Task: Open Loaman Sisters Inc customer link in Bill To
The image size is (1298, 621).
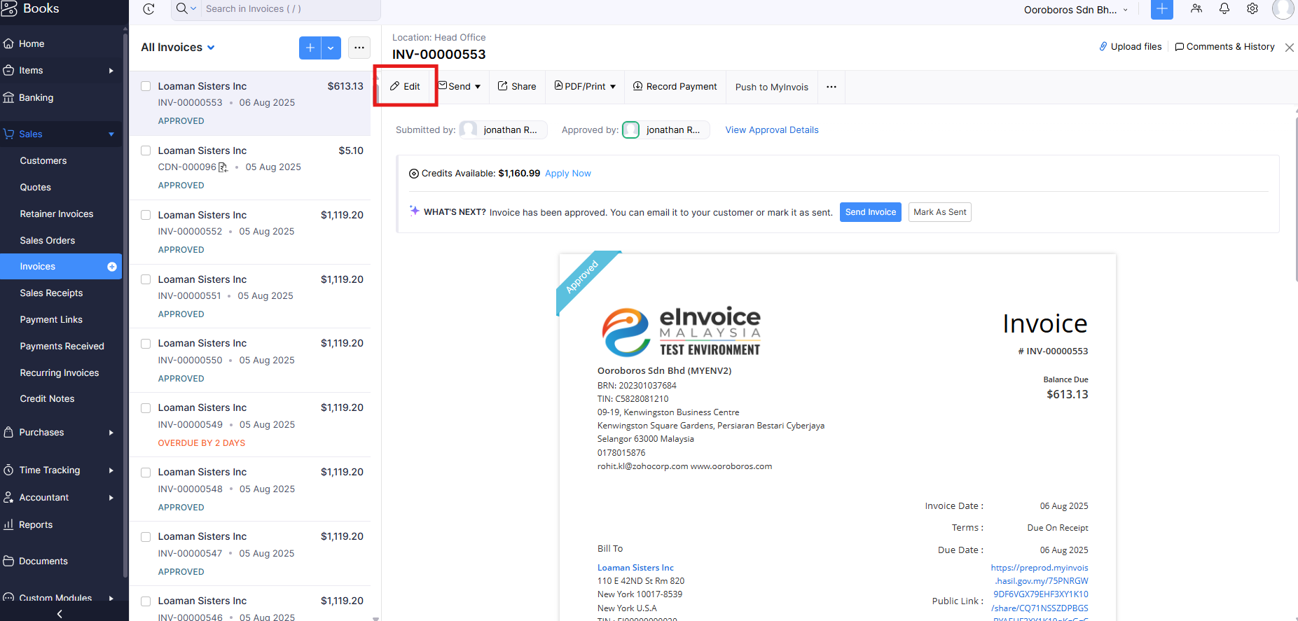Action: pos(635,568)
